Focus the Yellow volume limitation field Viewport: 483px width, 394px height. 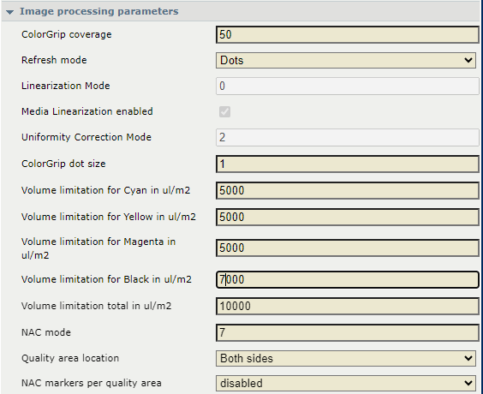(348, 217)
